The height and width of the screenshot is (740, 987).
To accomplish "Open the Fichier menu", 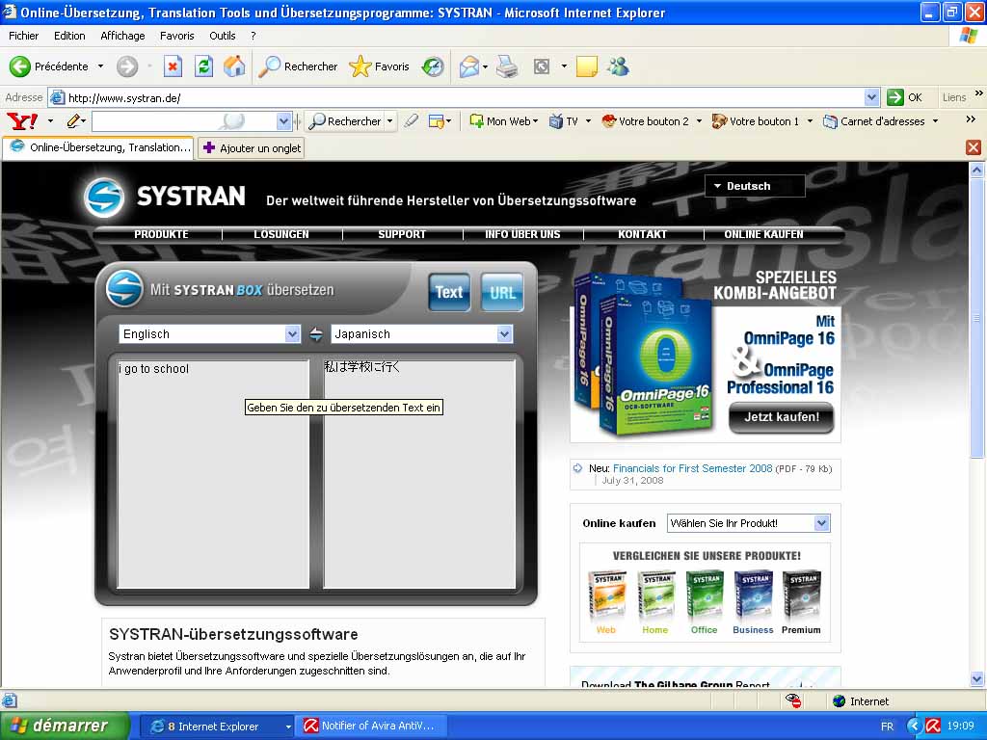I will point(23,36).
